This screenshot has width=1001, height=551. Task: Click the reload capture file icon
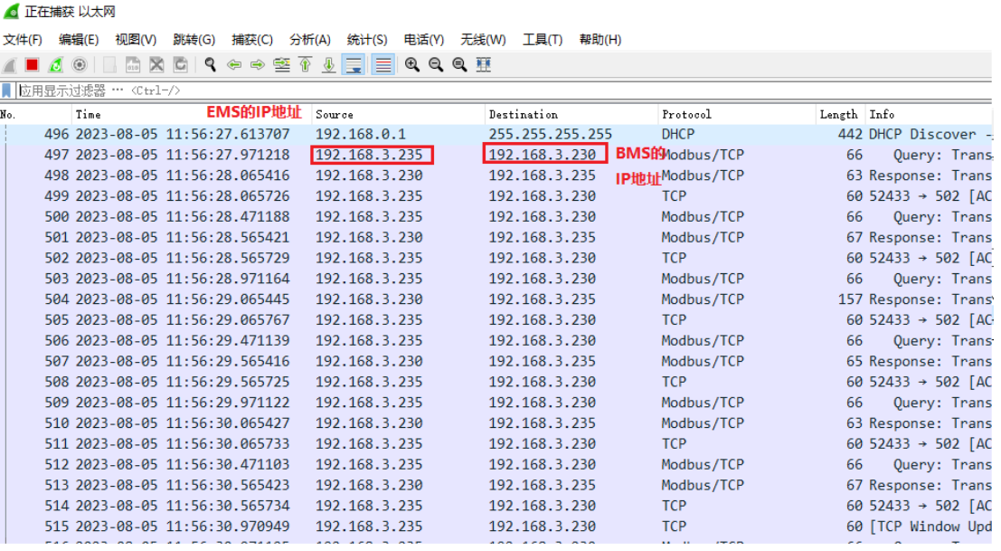point(181,64)
